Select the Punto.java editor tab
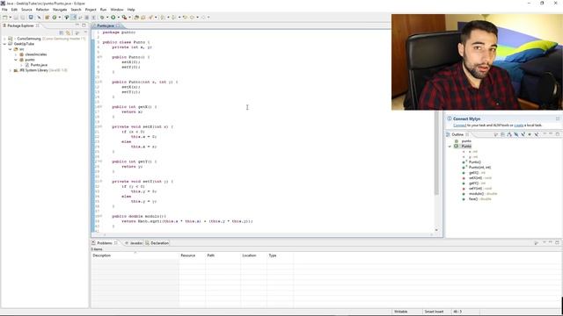The height and width of the screenshot is (316, 563). click(106, 25)
